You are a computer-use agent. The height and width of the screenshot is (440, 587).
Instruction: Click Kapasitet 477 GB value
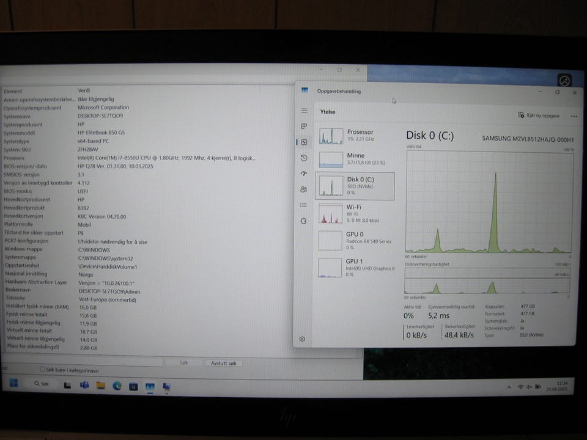pyautogui.click(x=528, y=306)
